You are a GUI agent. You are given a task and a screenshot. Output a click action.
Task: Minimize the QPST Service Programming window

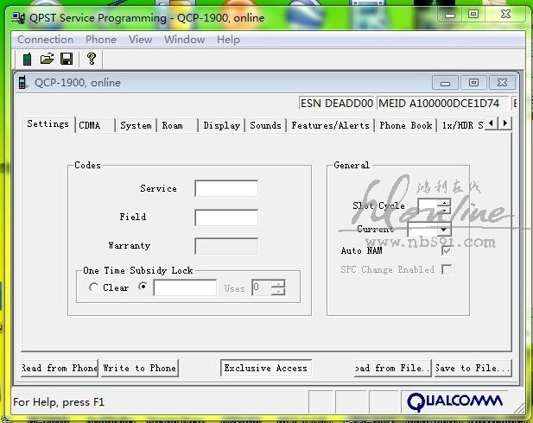pos(450,15)
